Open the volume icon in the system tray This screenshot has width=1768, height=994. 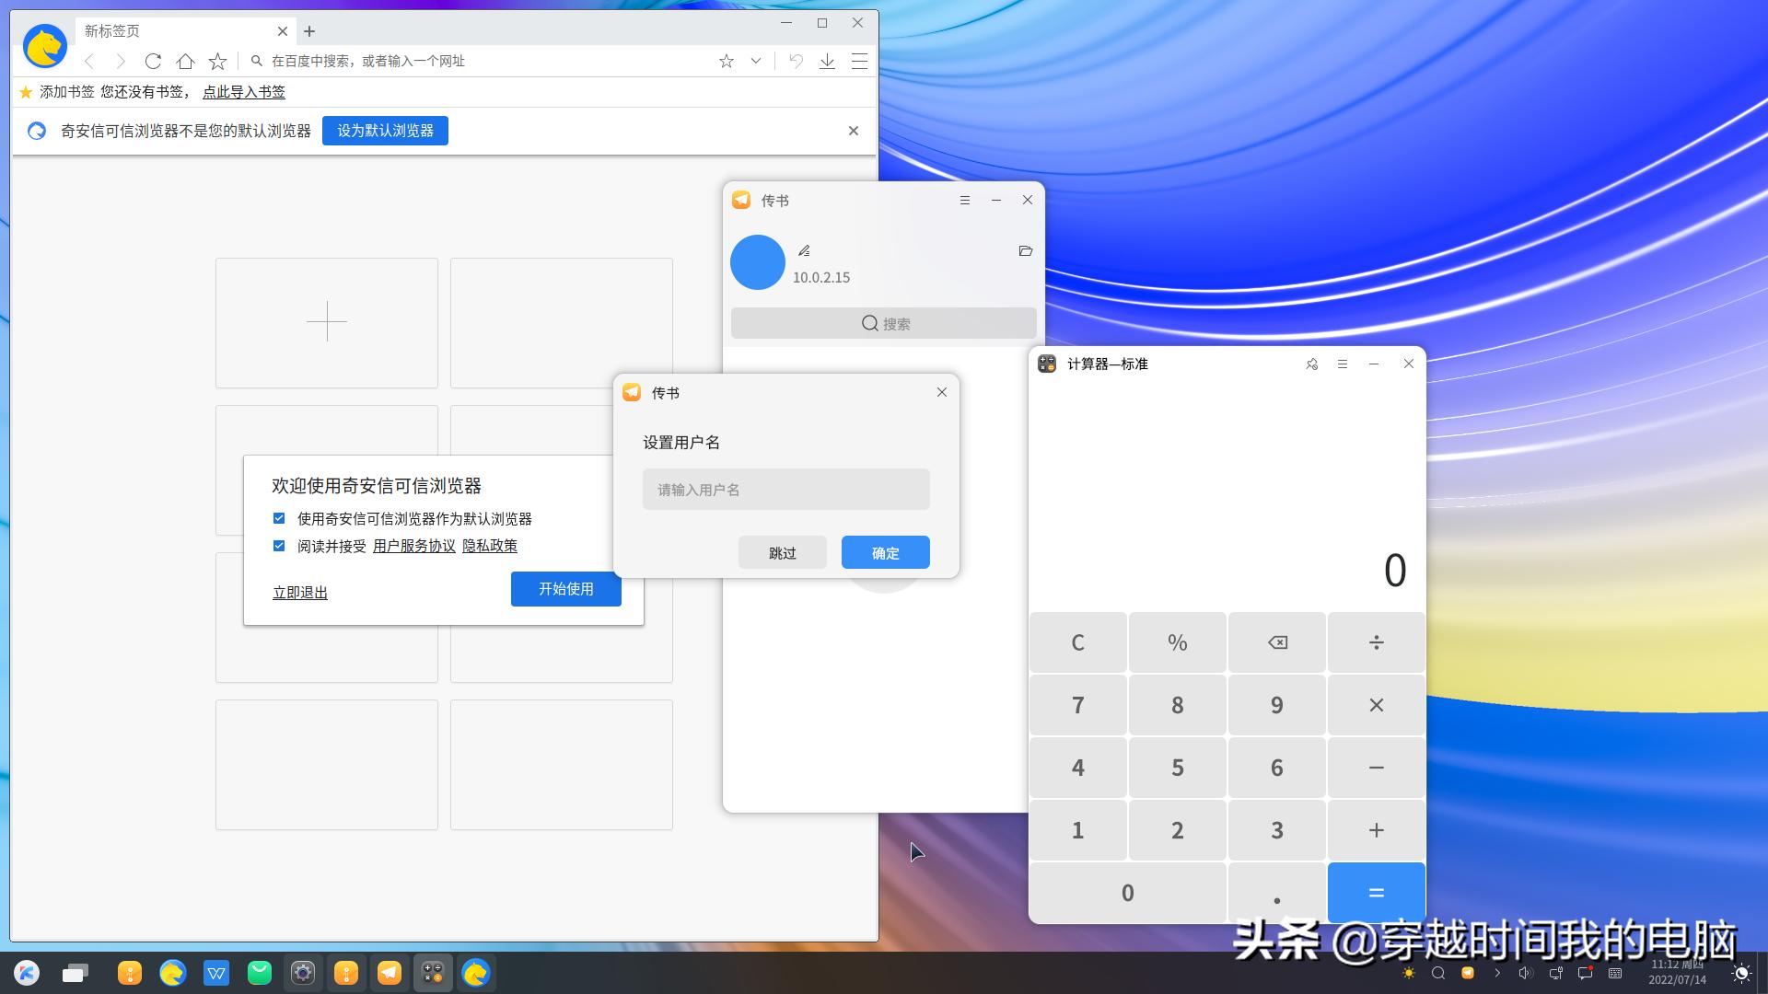(1525, 973)
